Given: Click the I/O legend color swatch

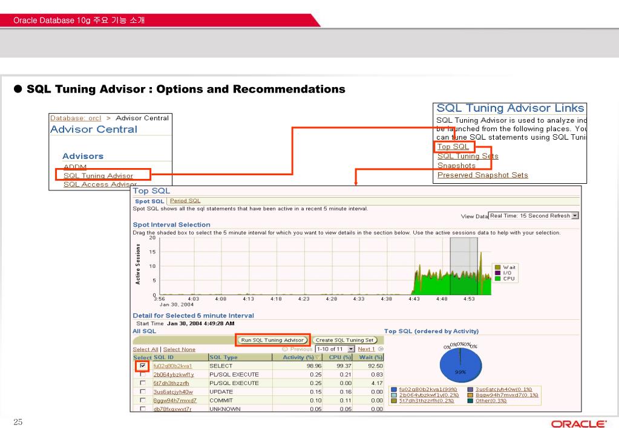Looking at the screenshot, I should [x=497, y=273].
